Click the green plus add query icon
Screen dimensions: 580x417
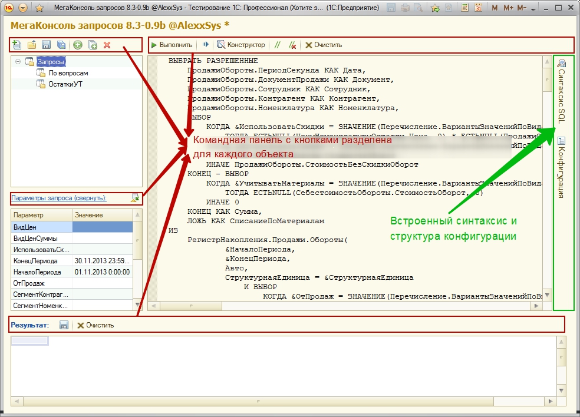point(78,45)
